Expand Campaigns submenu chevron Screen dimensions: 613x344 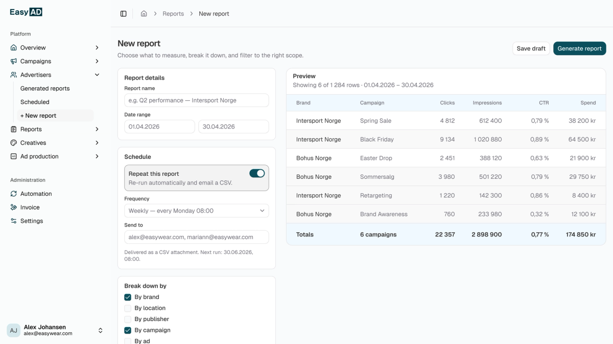coord(97,61)
